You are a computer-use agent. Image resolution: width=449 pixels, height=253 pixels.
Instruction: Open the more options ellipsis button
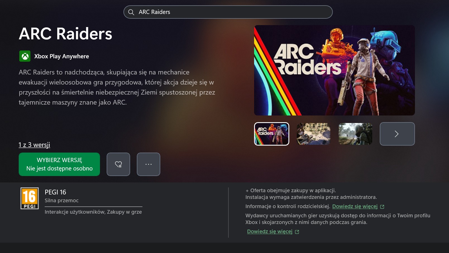(x=149, y=164)
